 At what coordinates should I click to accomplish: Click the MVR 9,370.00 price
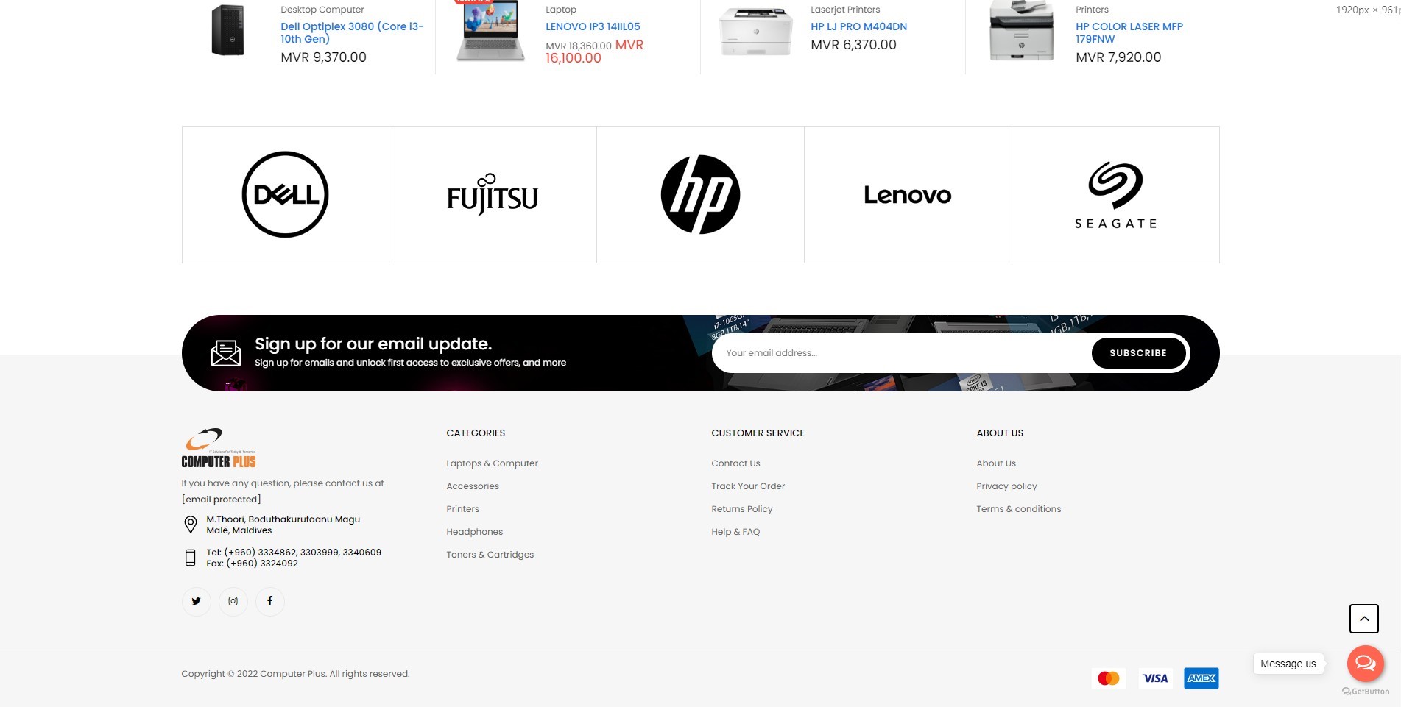pos(323,57)
